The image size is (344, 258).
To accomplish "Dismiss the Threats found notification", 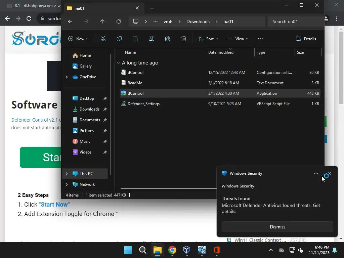I will coord(277,227).
